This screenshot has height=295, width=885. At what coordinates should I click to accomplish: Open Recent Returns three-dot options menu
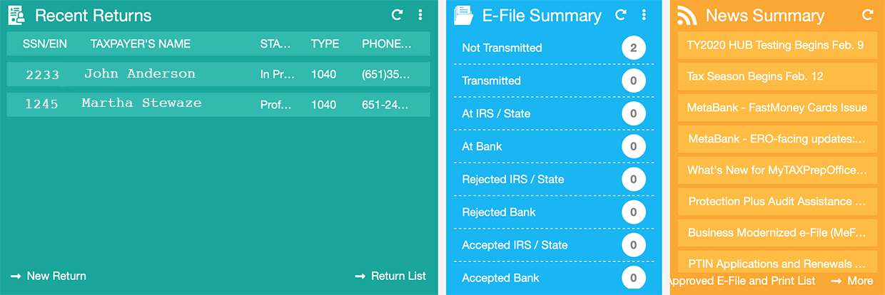[x=420, y=14]
